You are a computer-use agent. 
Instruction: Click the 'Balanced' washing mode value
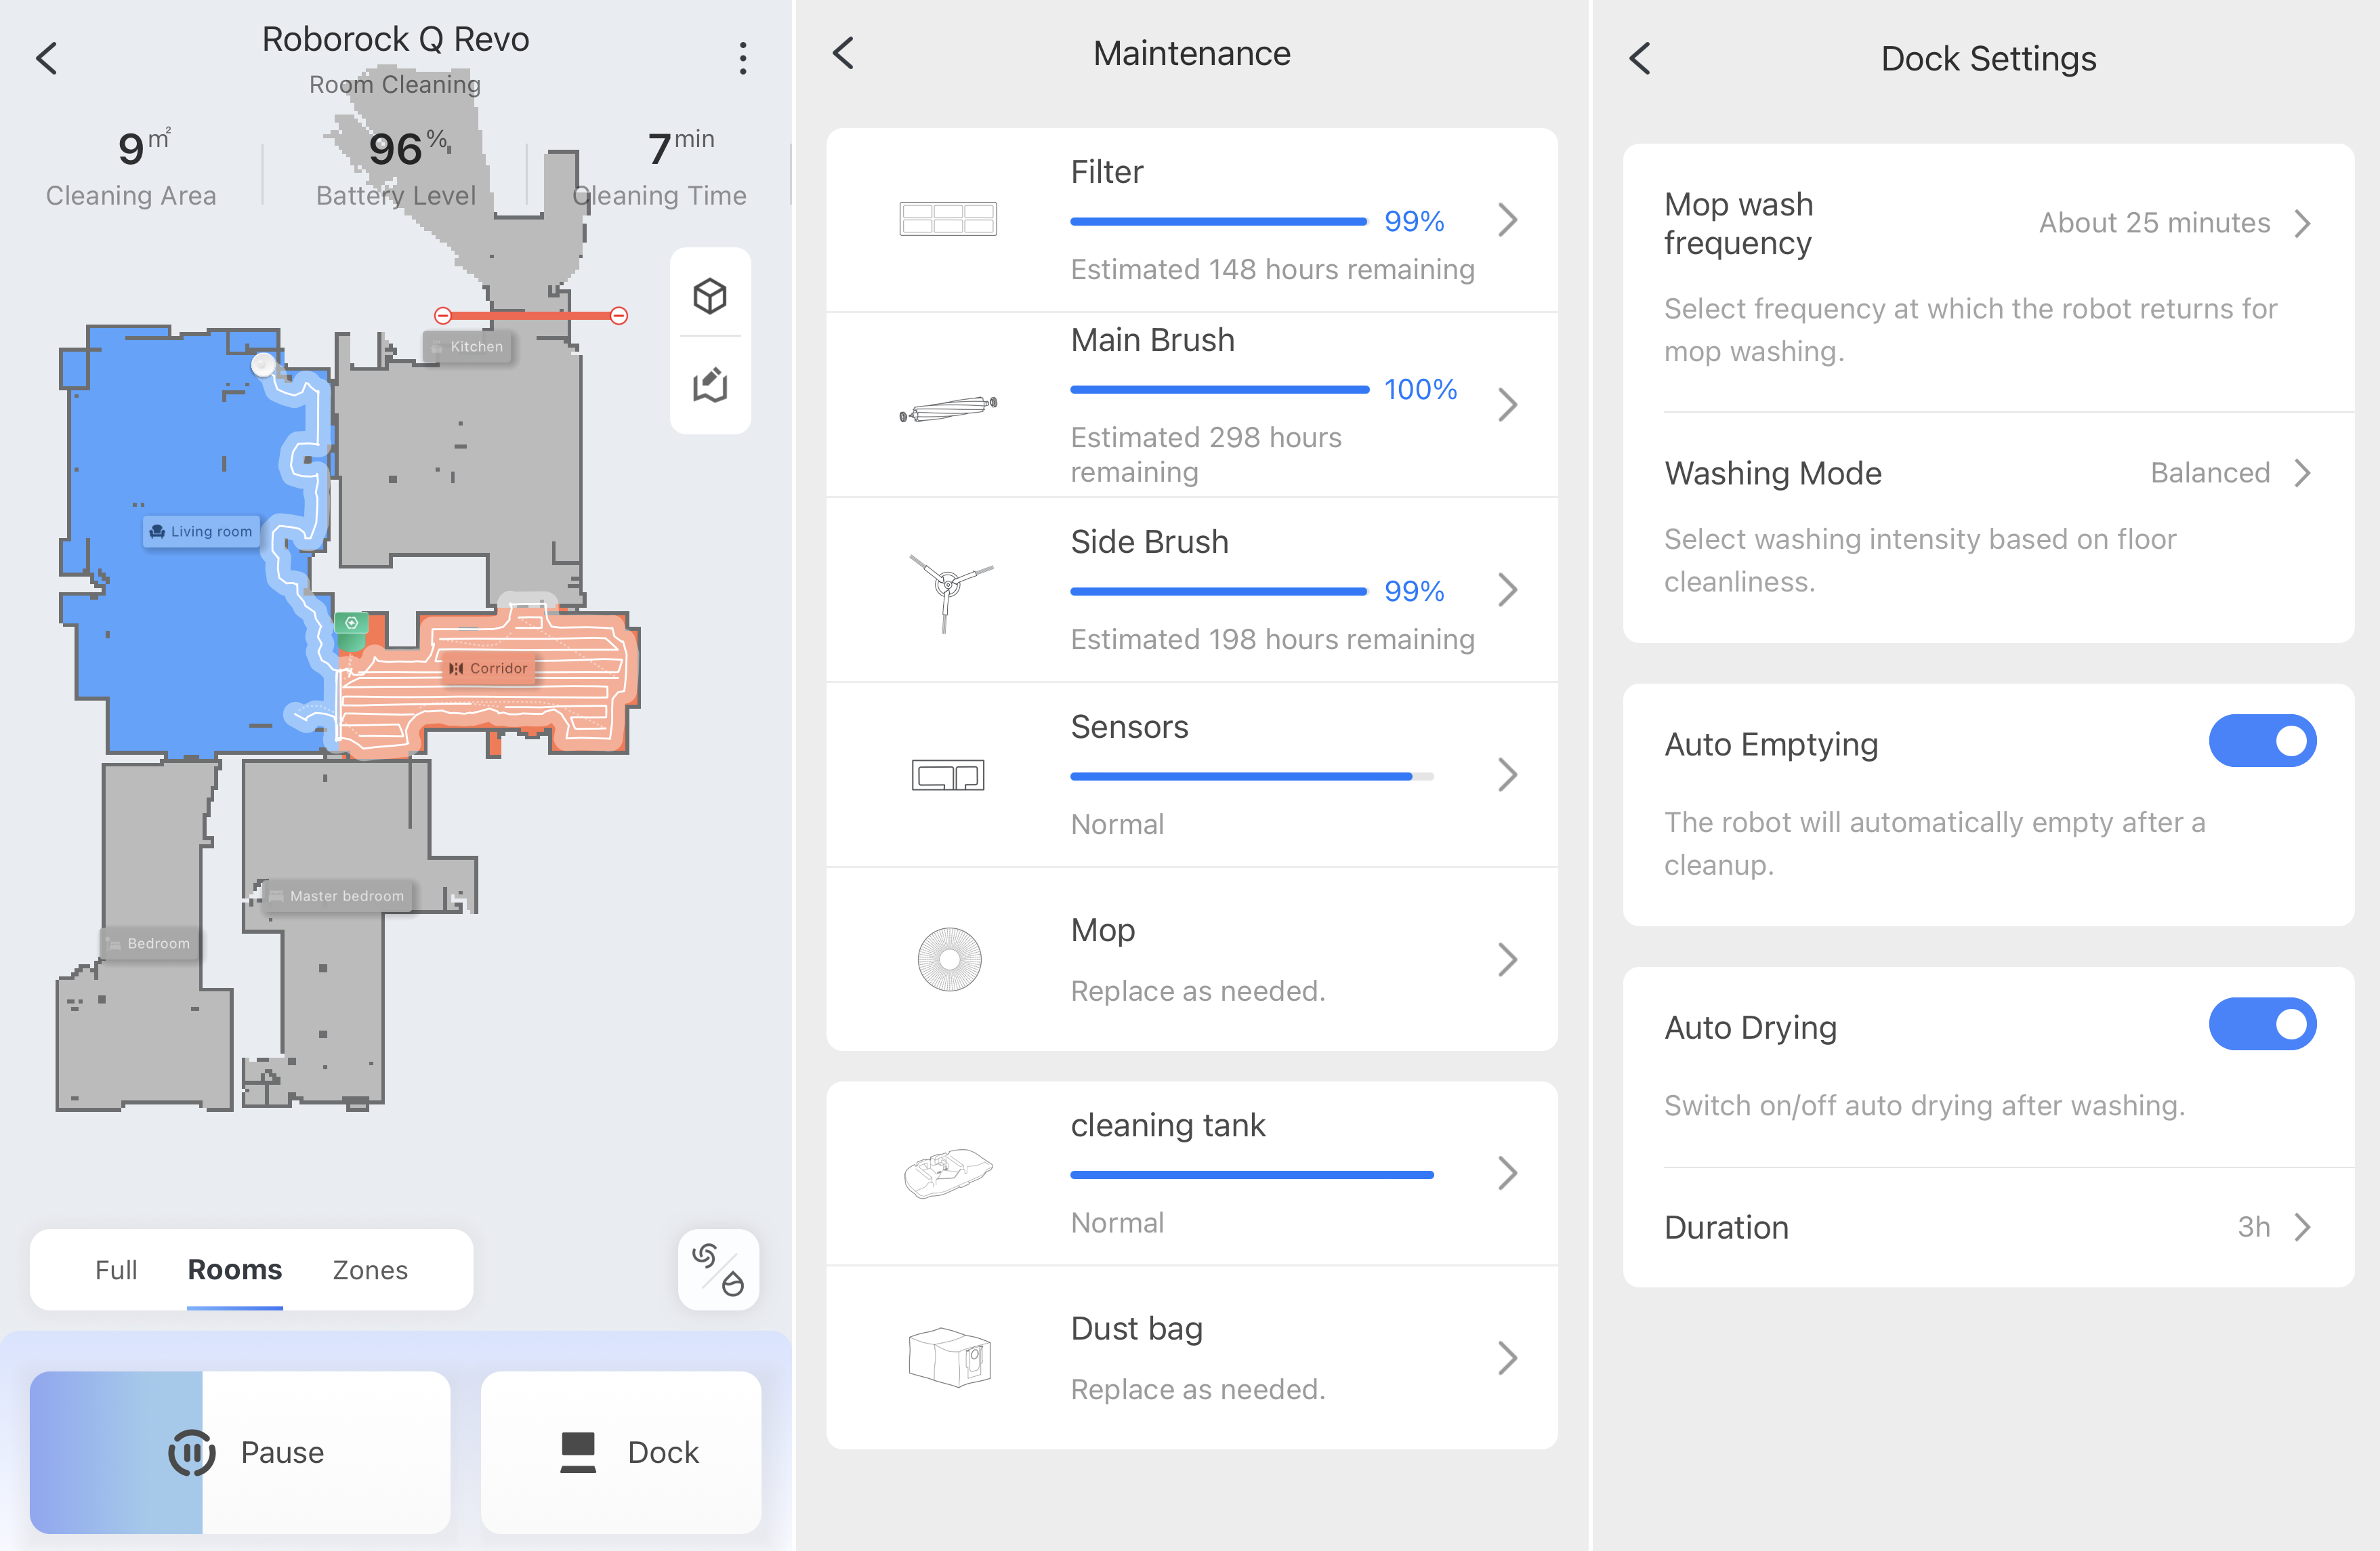2210,473
